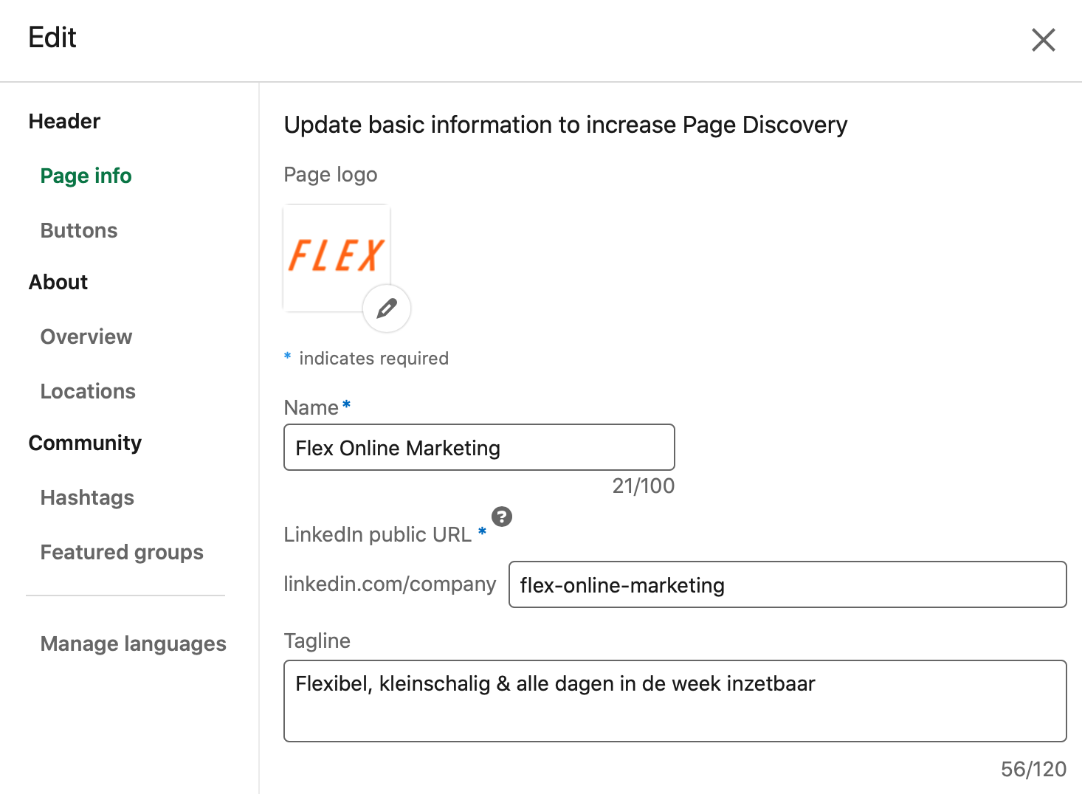Click the pencil icon to edit page logo

(387, 308)
